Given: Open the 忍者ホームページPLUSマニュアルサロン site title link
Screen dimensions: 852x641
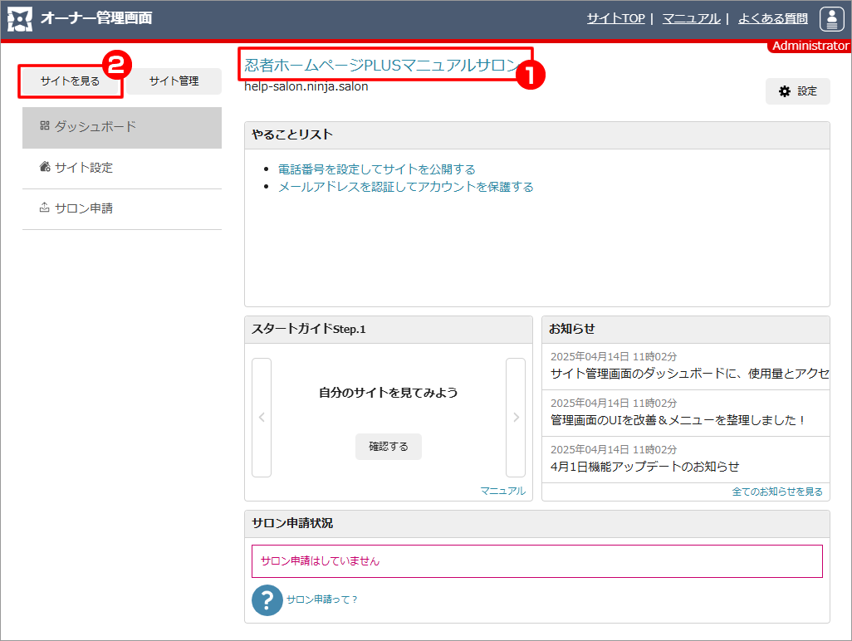Looking at the screenshot, I should 380,65.
